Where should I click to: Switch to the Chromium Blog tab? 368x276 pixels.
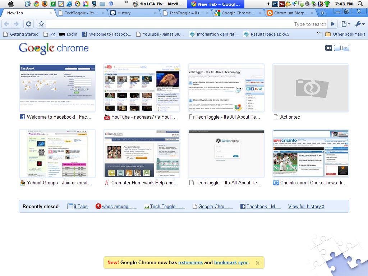click(x=290, y=13)
